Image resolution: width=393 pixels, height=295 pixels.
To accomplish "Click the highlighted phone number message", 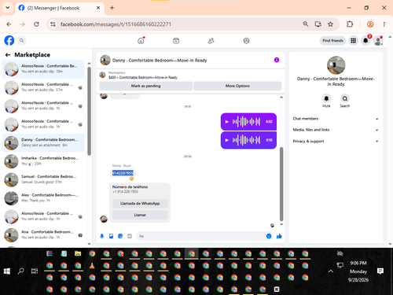I will (123, 173).
